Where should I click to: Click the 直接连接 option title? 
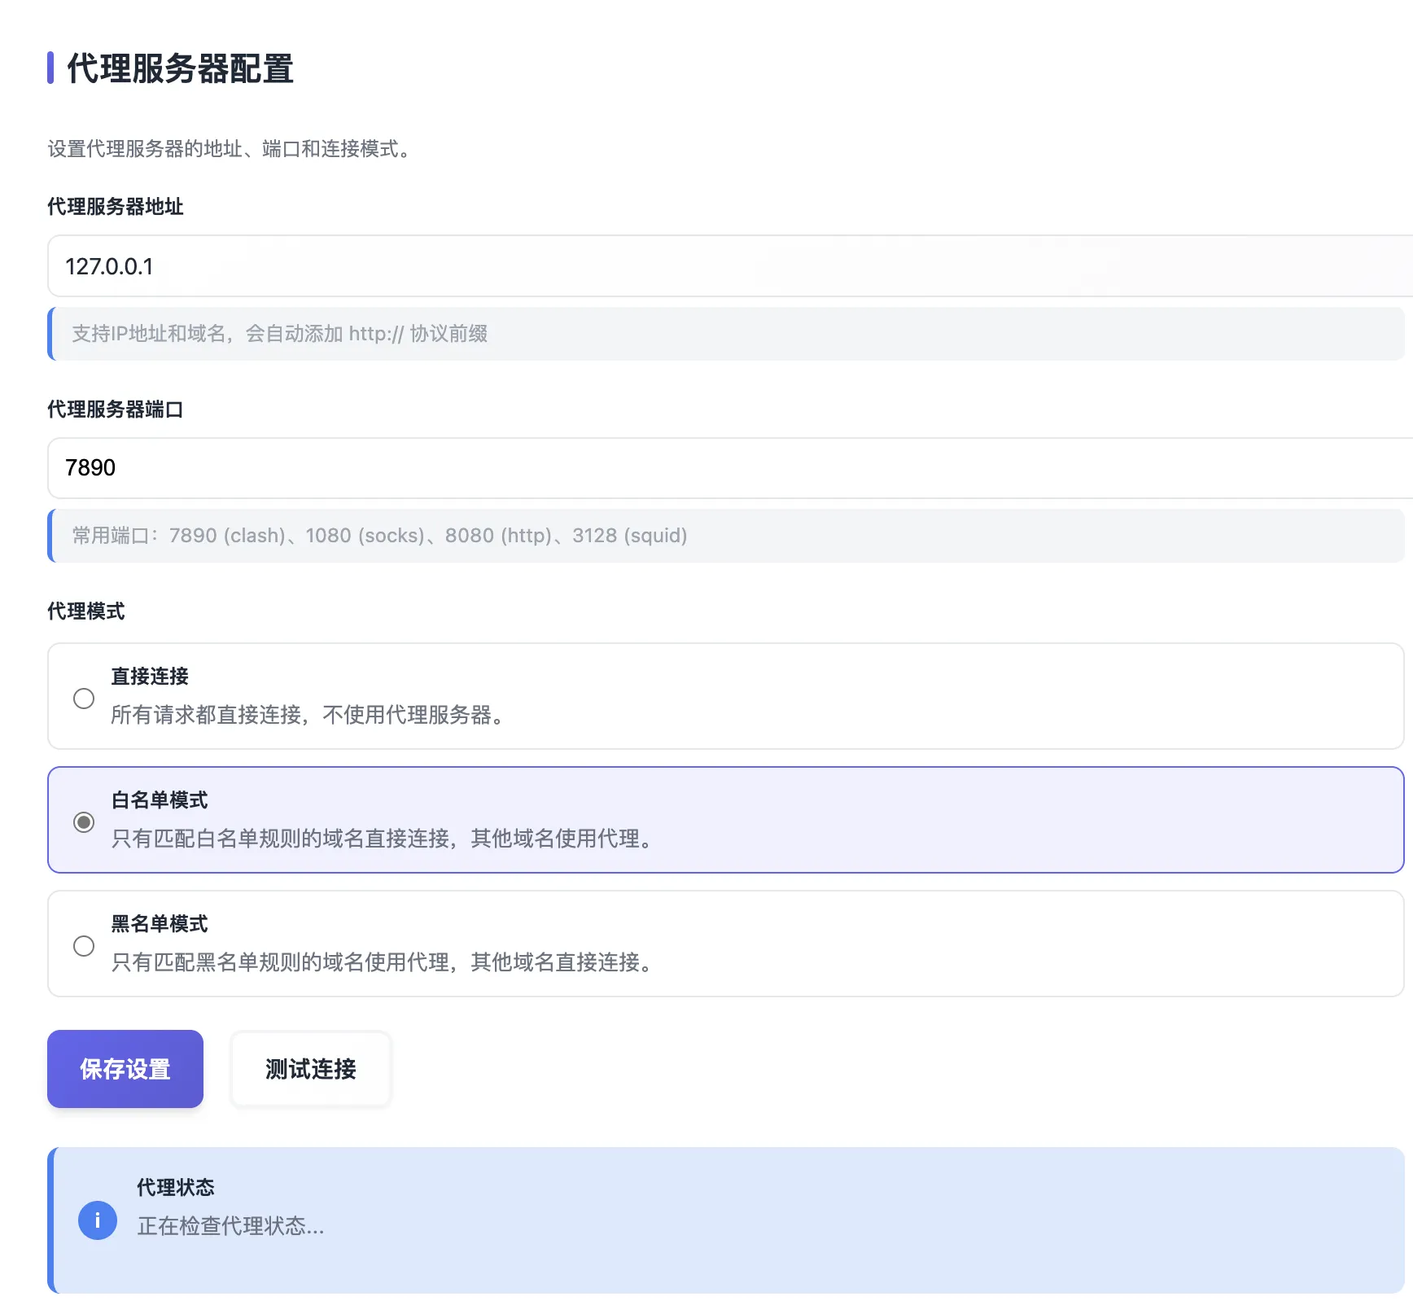(150, 677)
